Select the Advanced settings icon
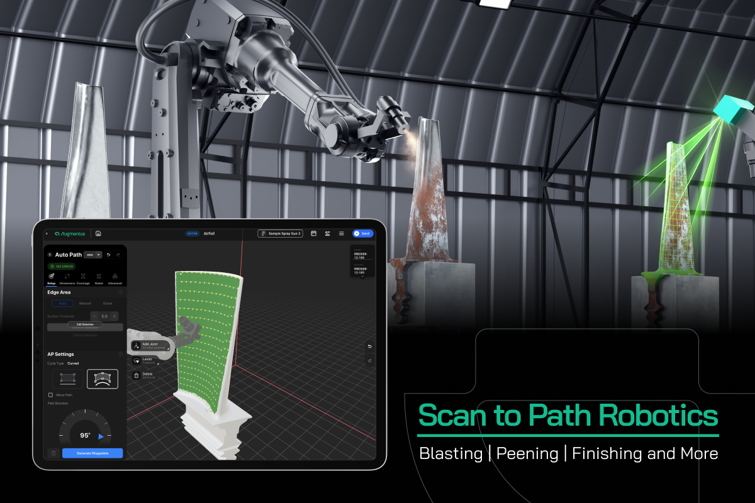Screen dimensions: 755x503 point(114,277)
